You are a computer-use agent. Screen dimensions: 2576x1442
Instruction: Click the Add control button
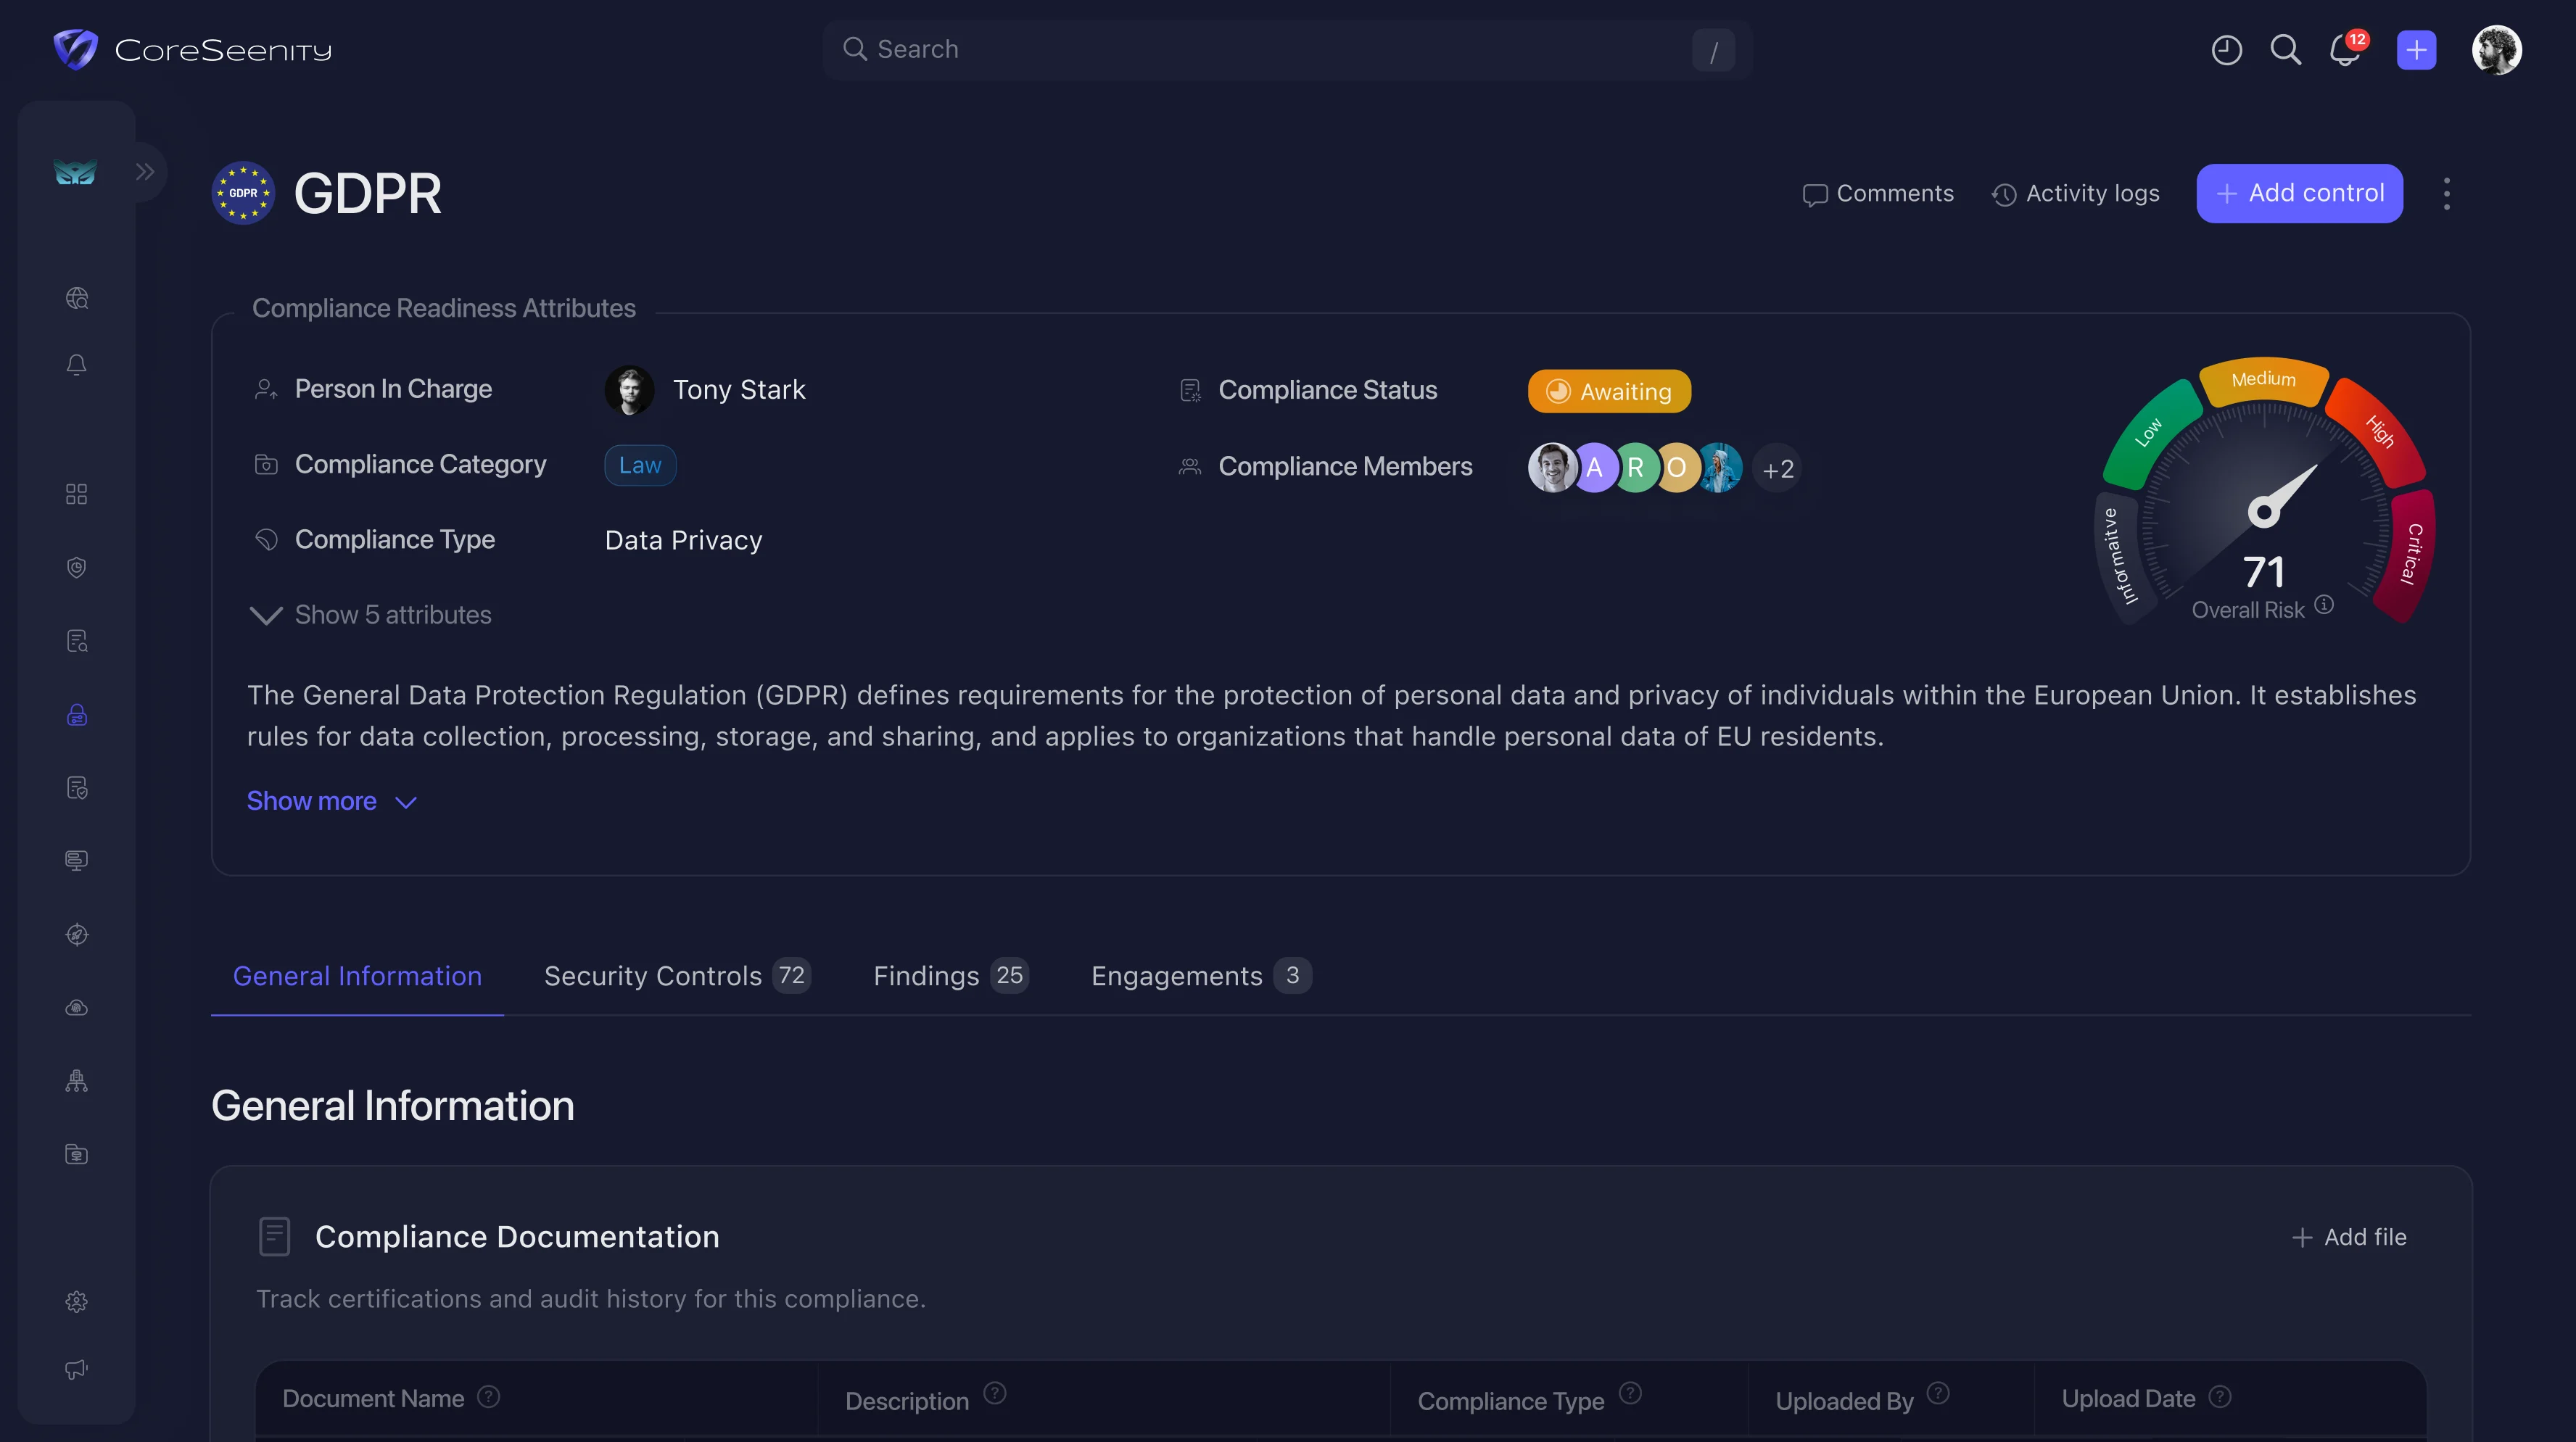(x=2299, y=193)
